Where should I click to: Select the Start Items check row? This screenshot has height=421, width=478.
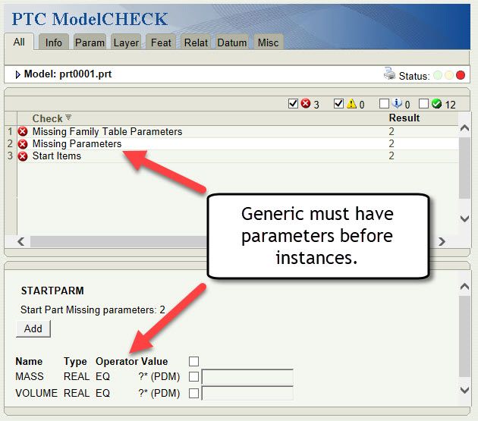pos(237,156)
